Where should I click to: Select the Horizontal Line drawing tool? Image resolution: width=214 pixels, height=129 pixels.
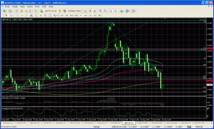(22, 15)
